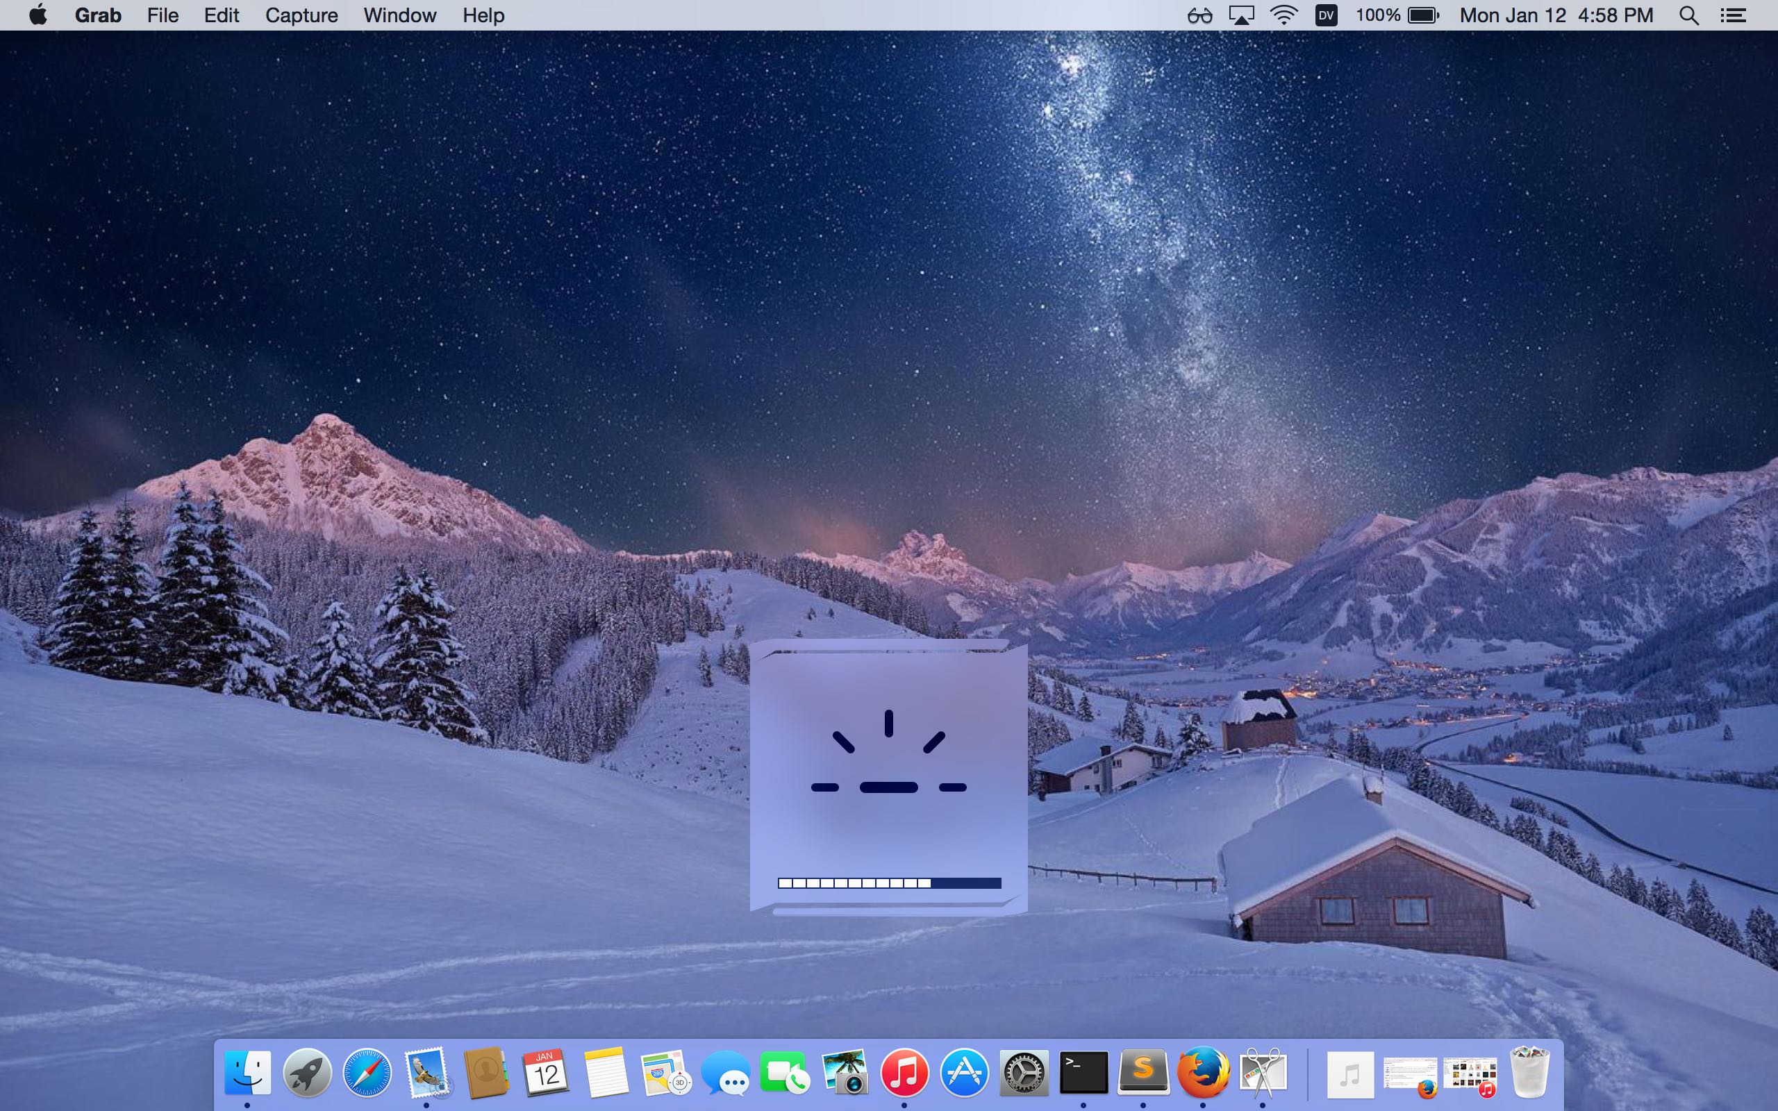The width and height of the screenshot is (1778, 1111).
Task: Open Firefox from the Dock
Action: pyautogui.click(x=1203, y=1073)
